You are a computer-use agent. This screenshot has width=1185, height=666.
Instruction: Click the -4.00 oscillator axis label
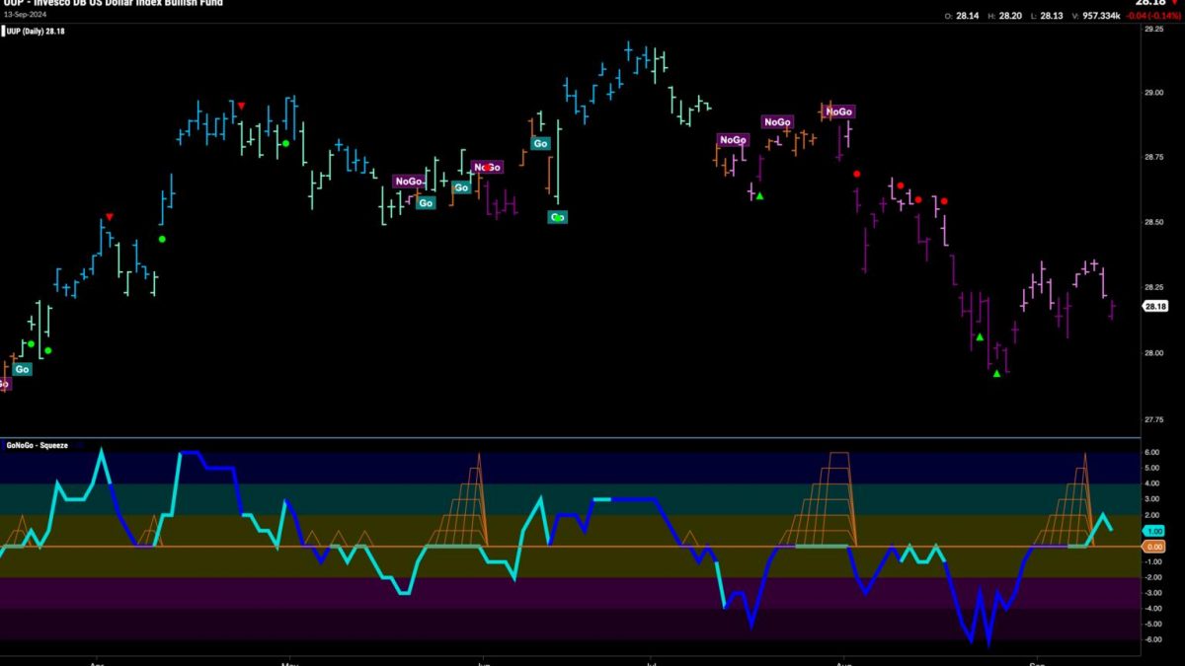tap(1153, 608)
